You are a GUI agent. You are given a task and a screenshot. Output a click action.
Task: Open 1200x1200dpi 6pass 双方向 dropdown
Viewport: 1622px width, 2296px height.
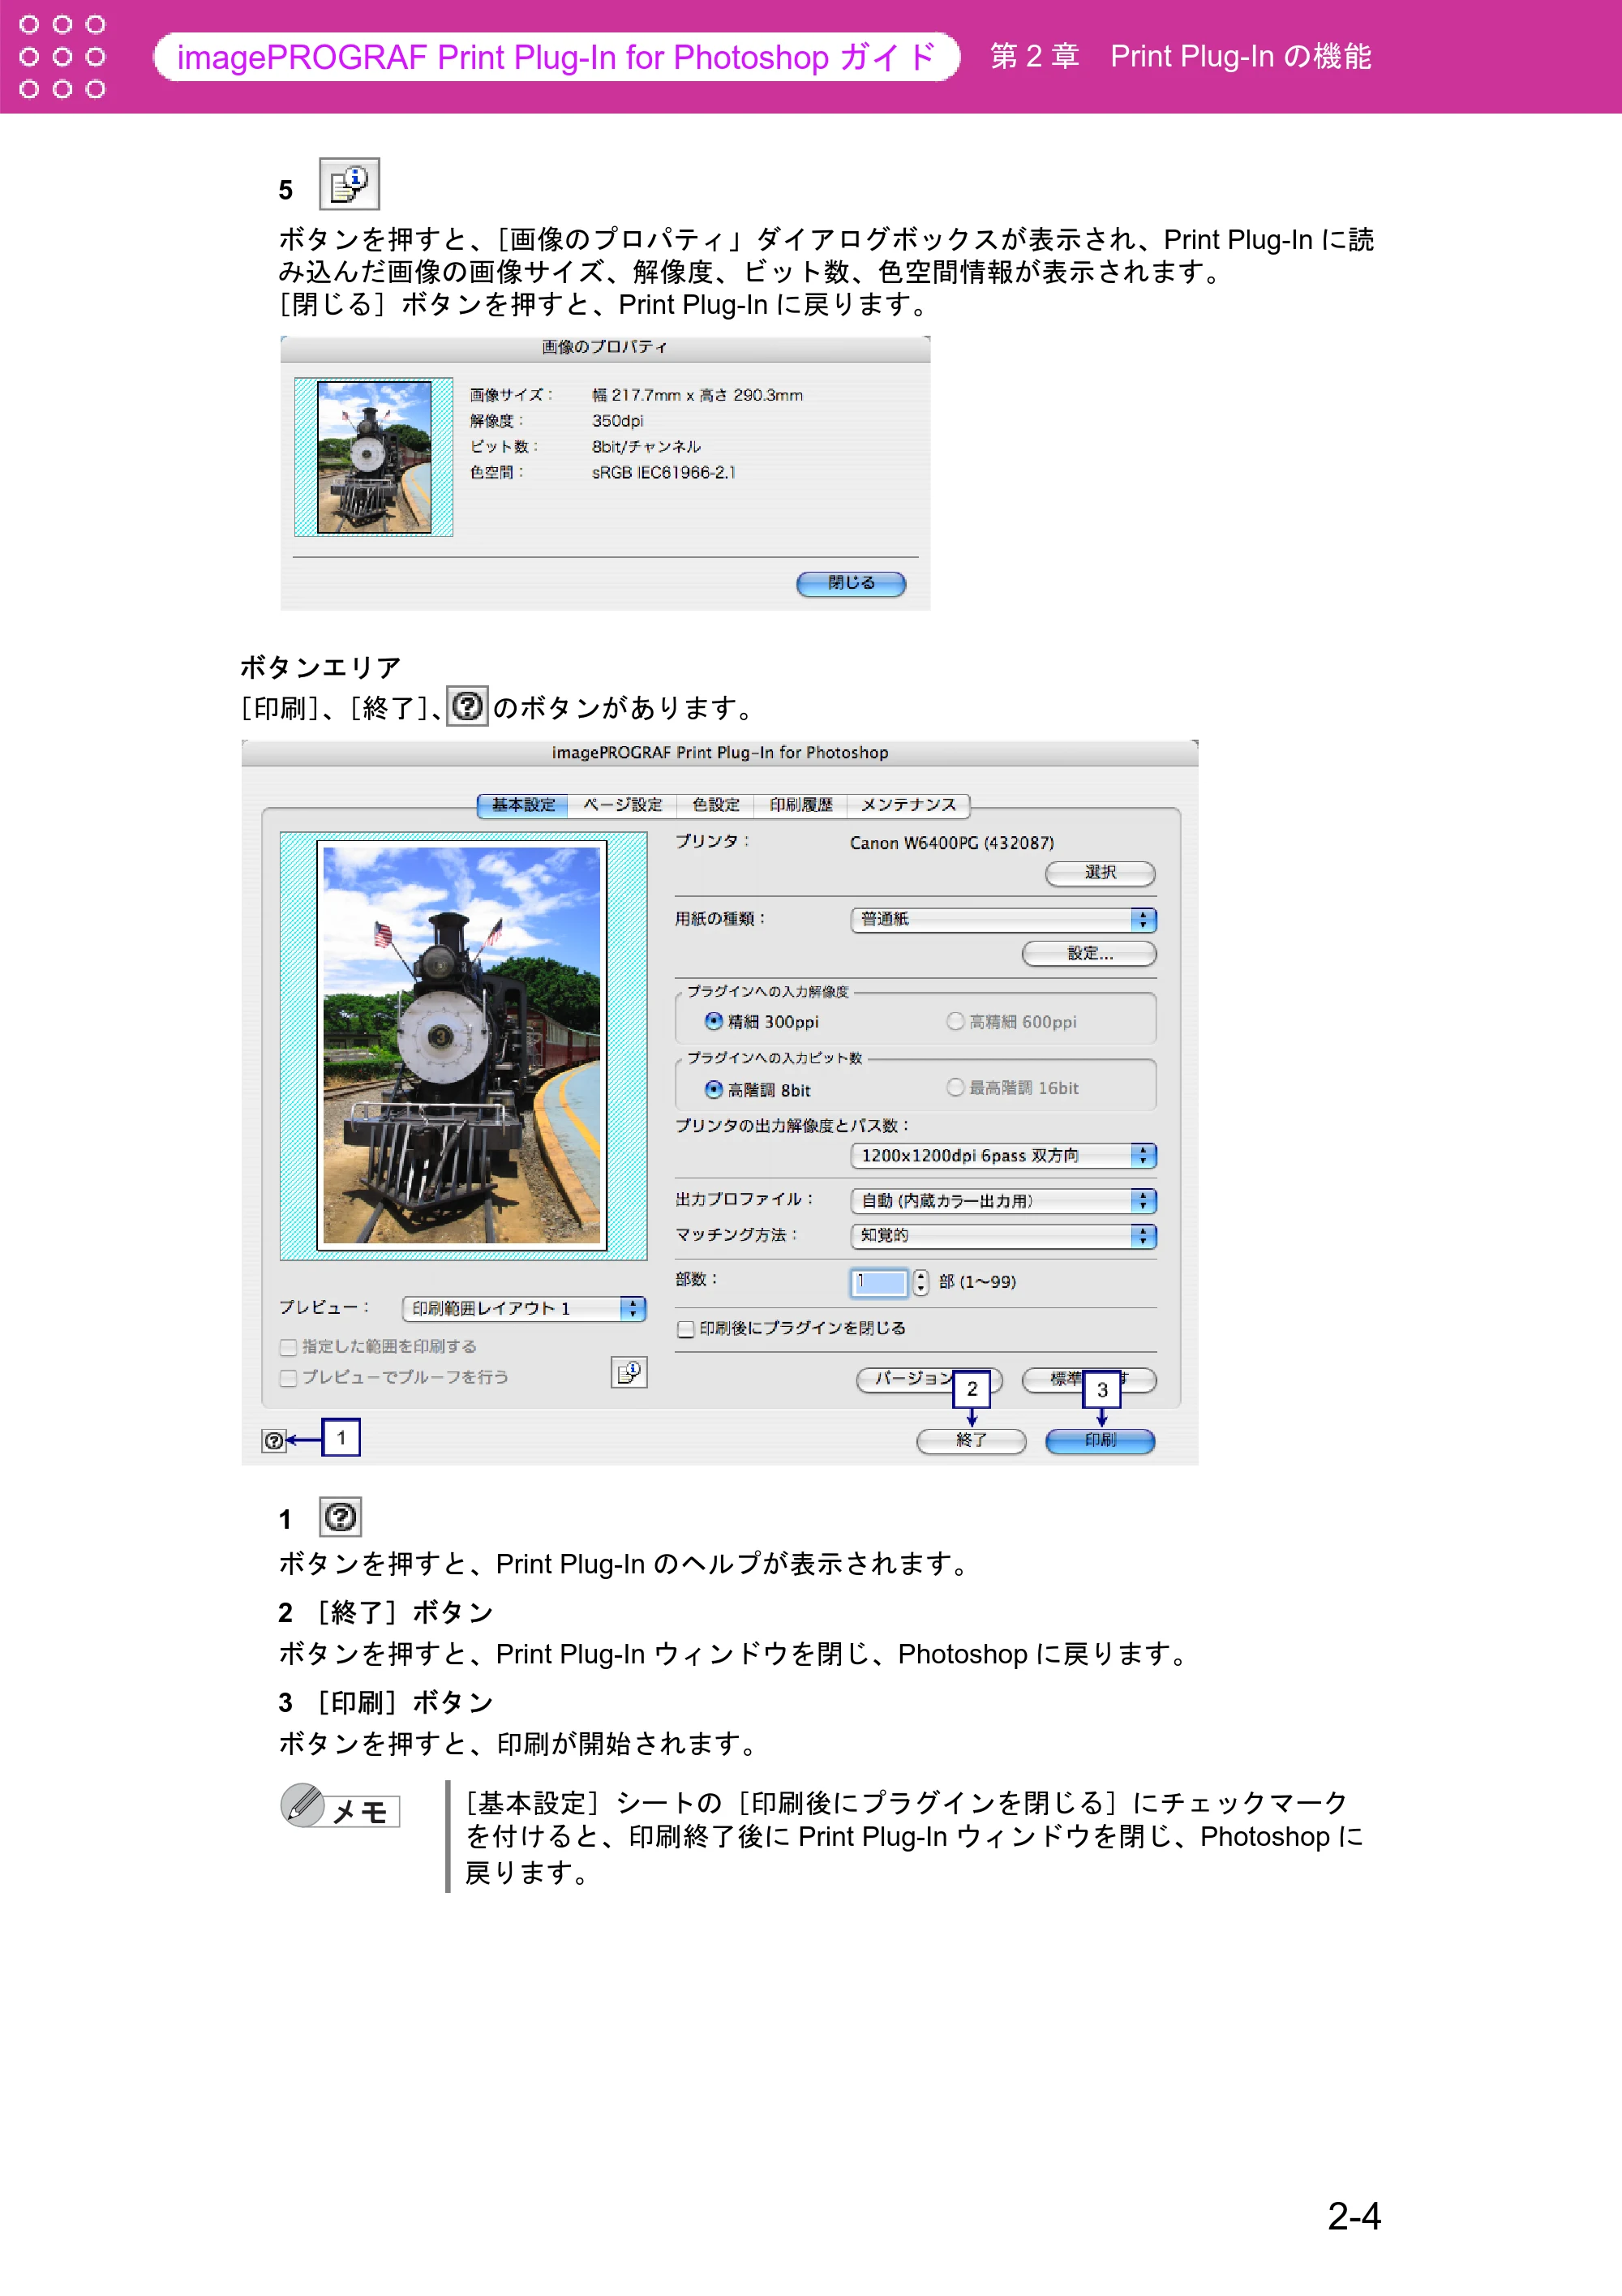[x=1003, y=1155]
